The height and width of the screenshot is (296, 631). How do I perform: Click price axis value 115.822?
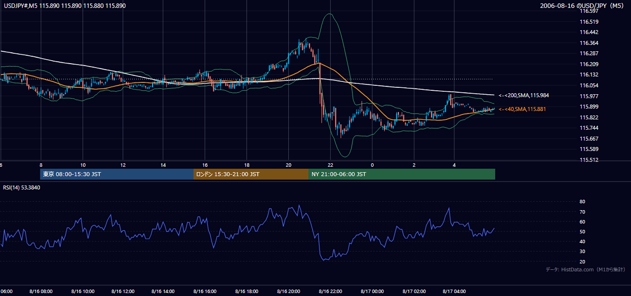click(589, 117)
